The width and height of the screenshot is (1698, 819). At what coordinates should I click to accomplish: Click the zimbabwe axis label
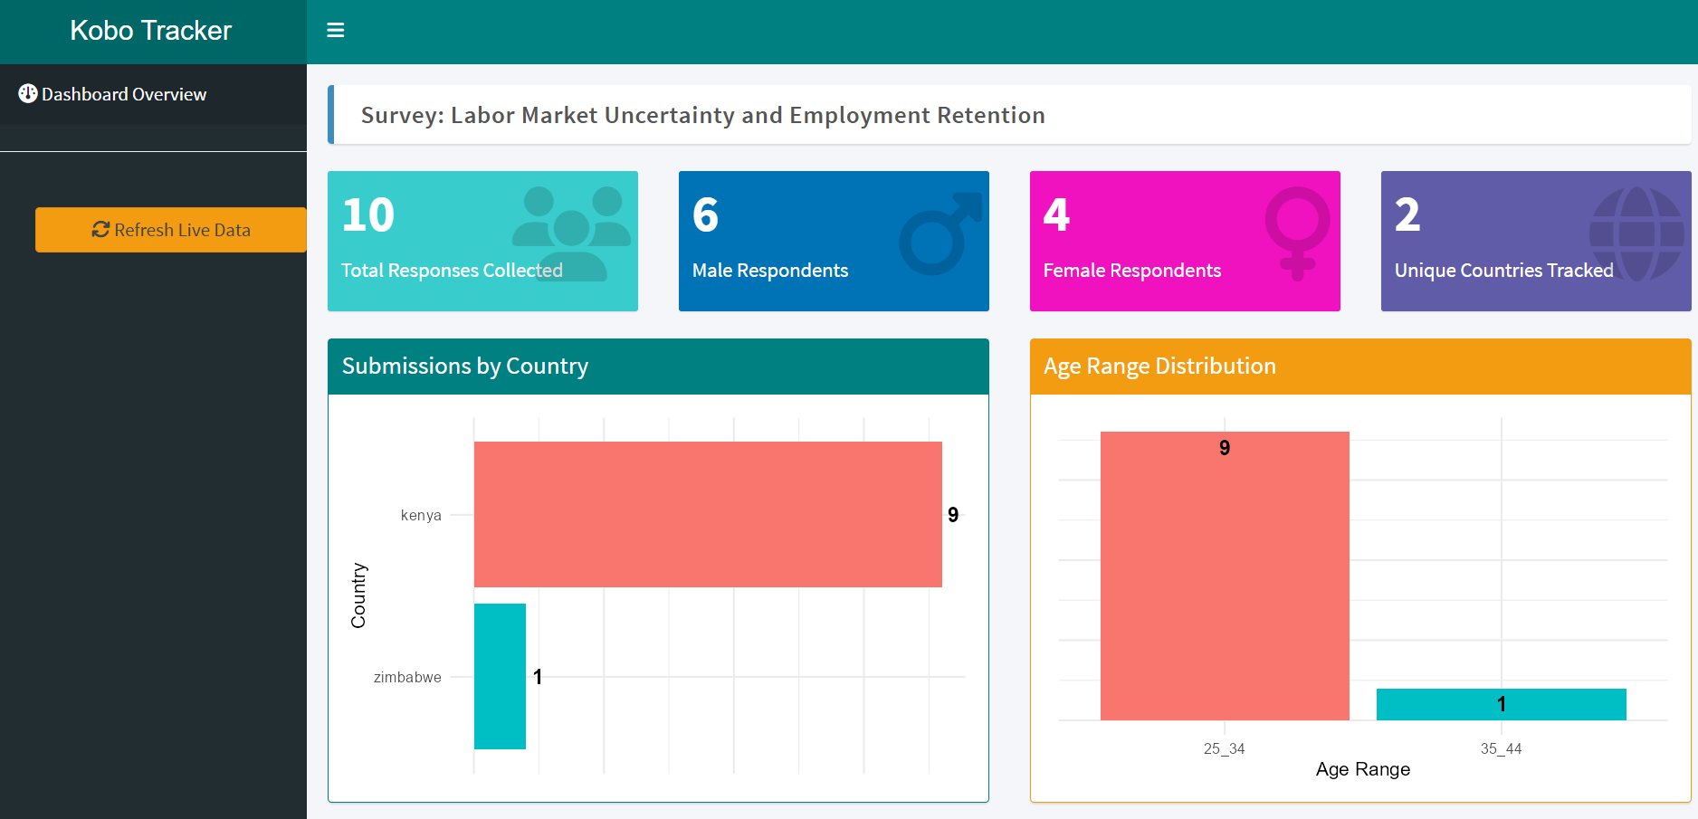[x=407, y=677]
